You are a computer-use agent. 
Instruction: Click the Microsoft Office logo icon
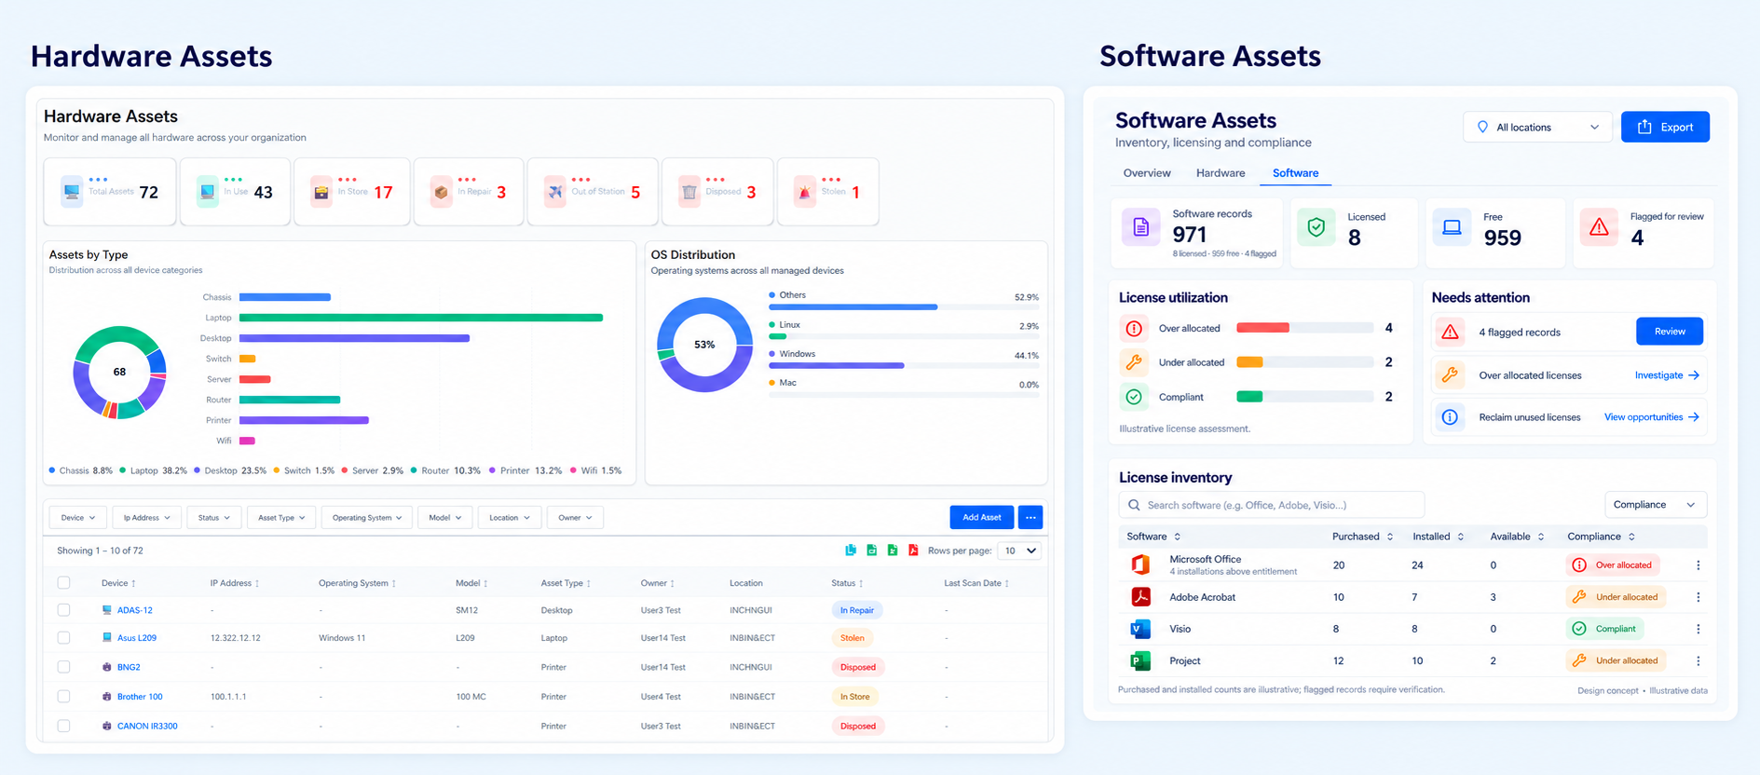(x=1140, y=564)
